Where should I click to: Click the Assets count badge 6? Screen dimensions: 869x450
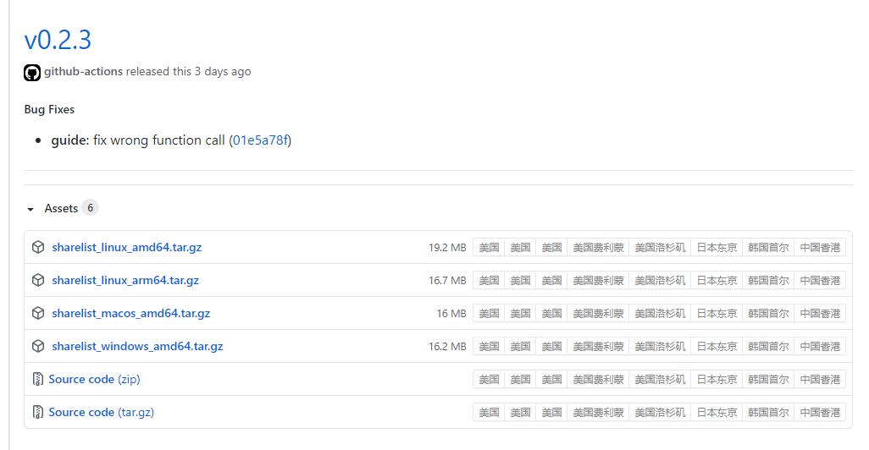(x=91, y=208)
